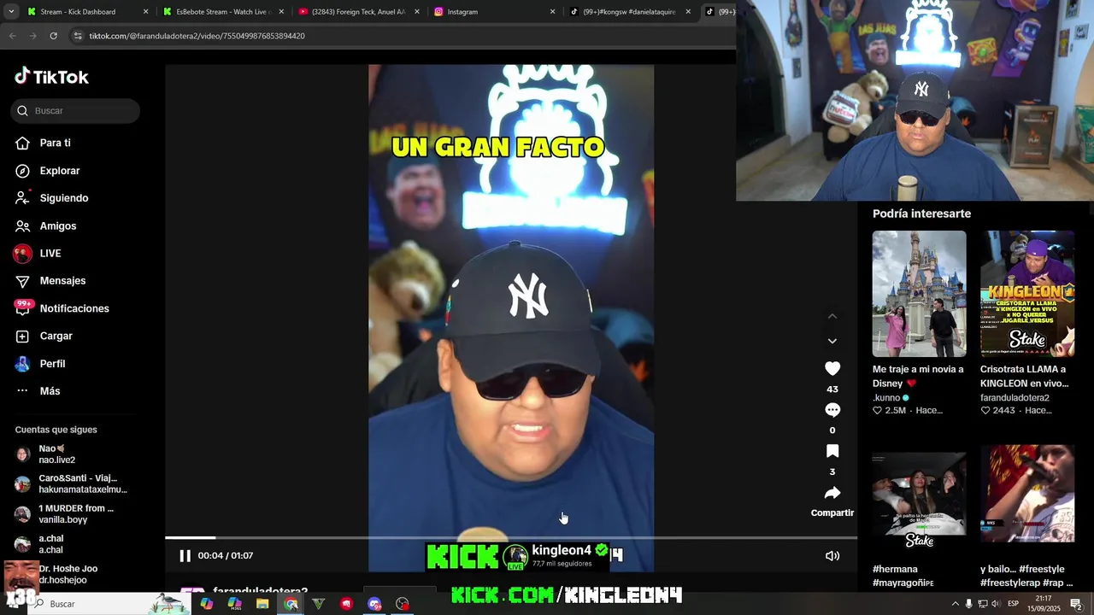Open Chrome from the taskbar
Screen dimensions: 1094x615
[x=291, y=604]
